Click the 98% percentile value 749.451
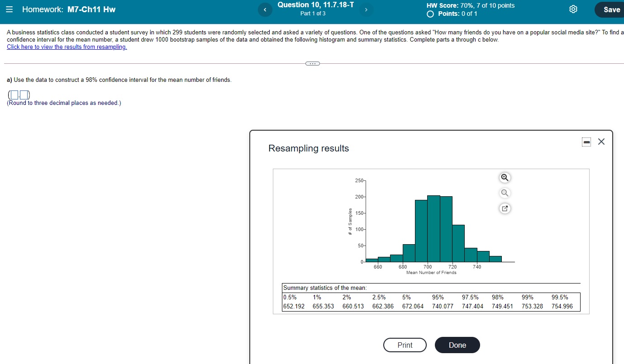This screenshot has width=624, height=364. point(502,306)
